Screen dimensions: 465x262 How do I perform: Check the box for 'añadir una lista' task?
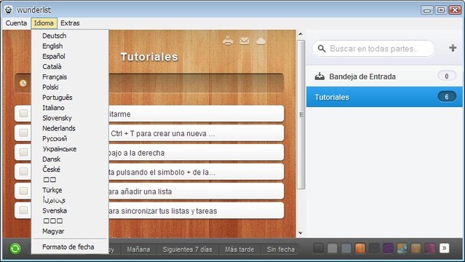click(x=23, y=191)
